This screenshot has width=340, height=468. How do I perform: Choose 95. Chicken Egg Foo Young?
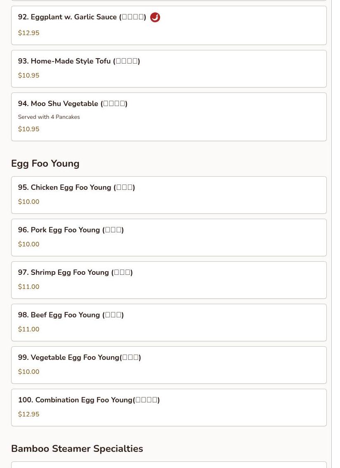point(169,195)
